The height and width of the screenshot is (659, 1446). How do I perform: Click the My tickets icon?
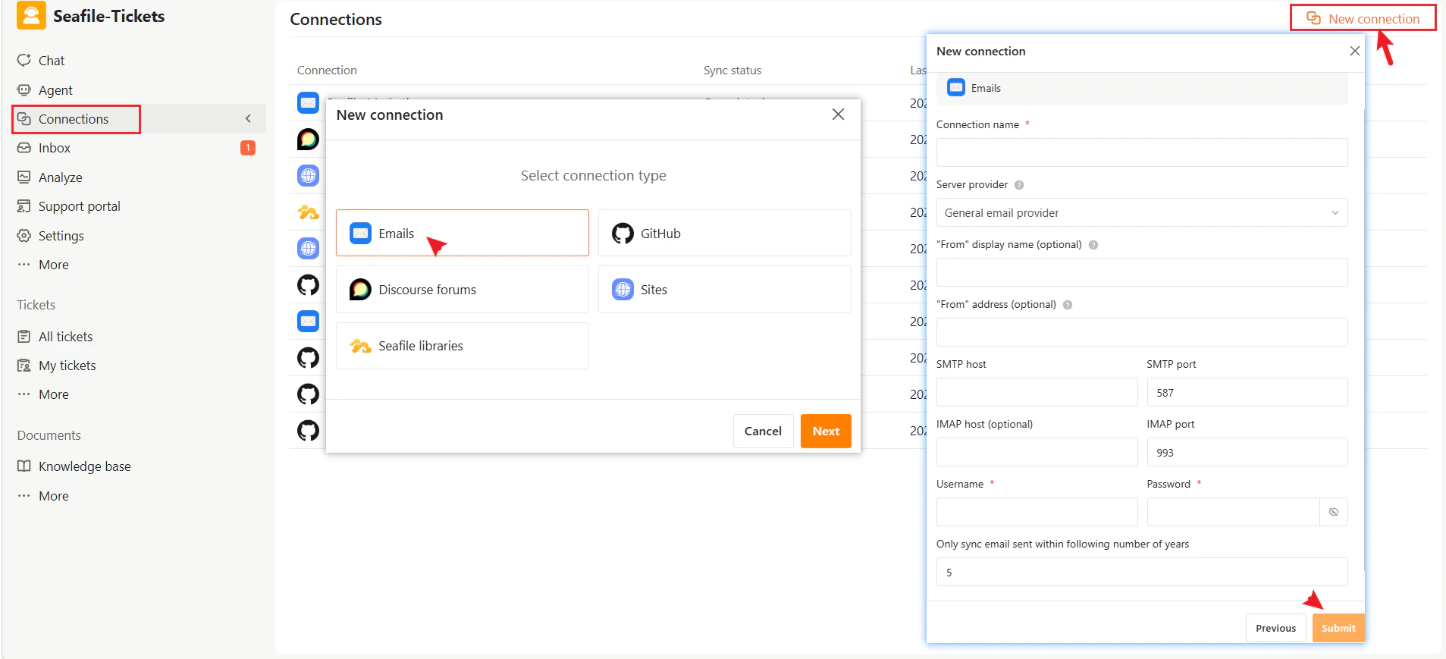pos(24,366)
